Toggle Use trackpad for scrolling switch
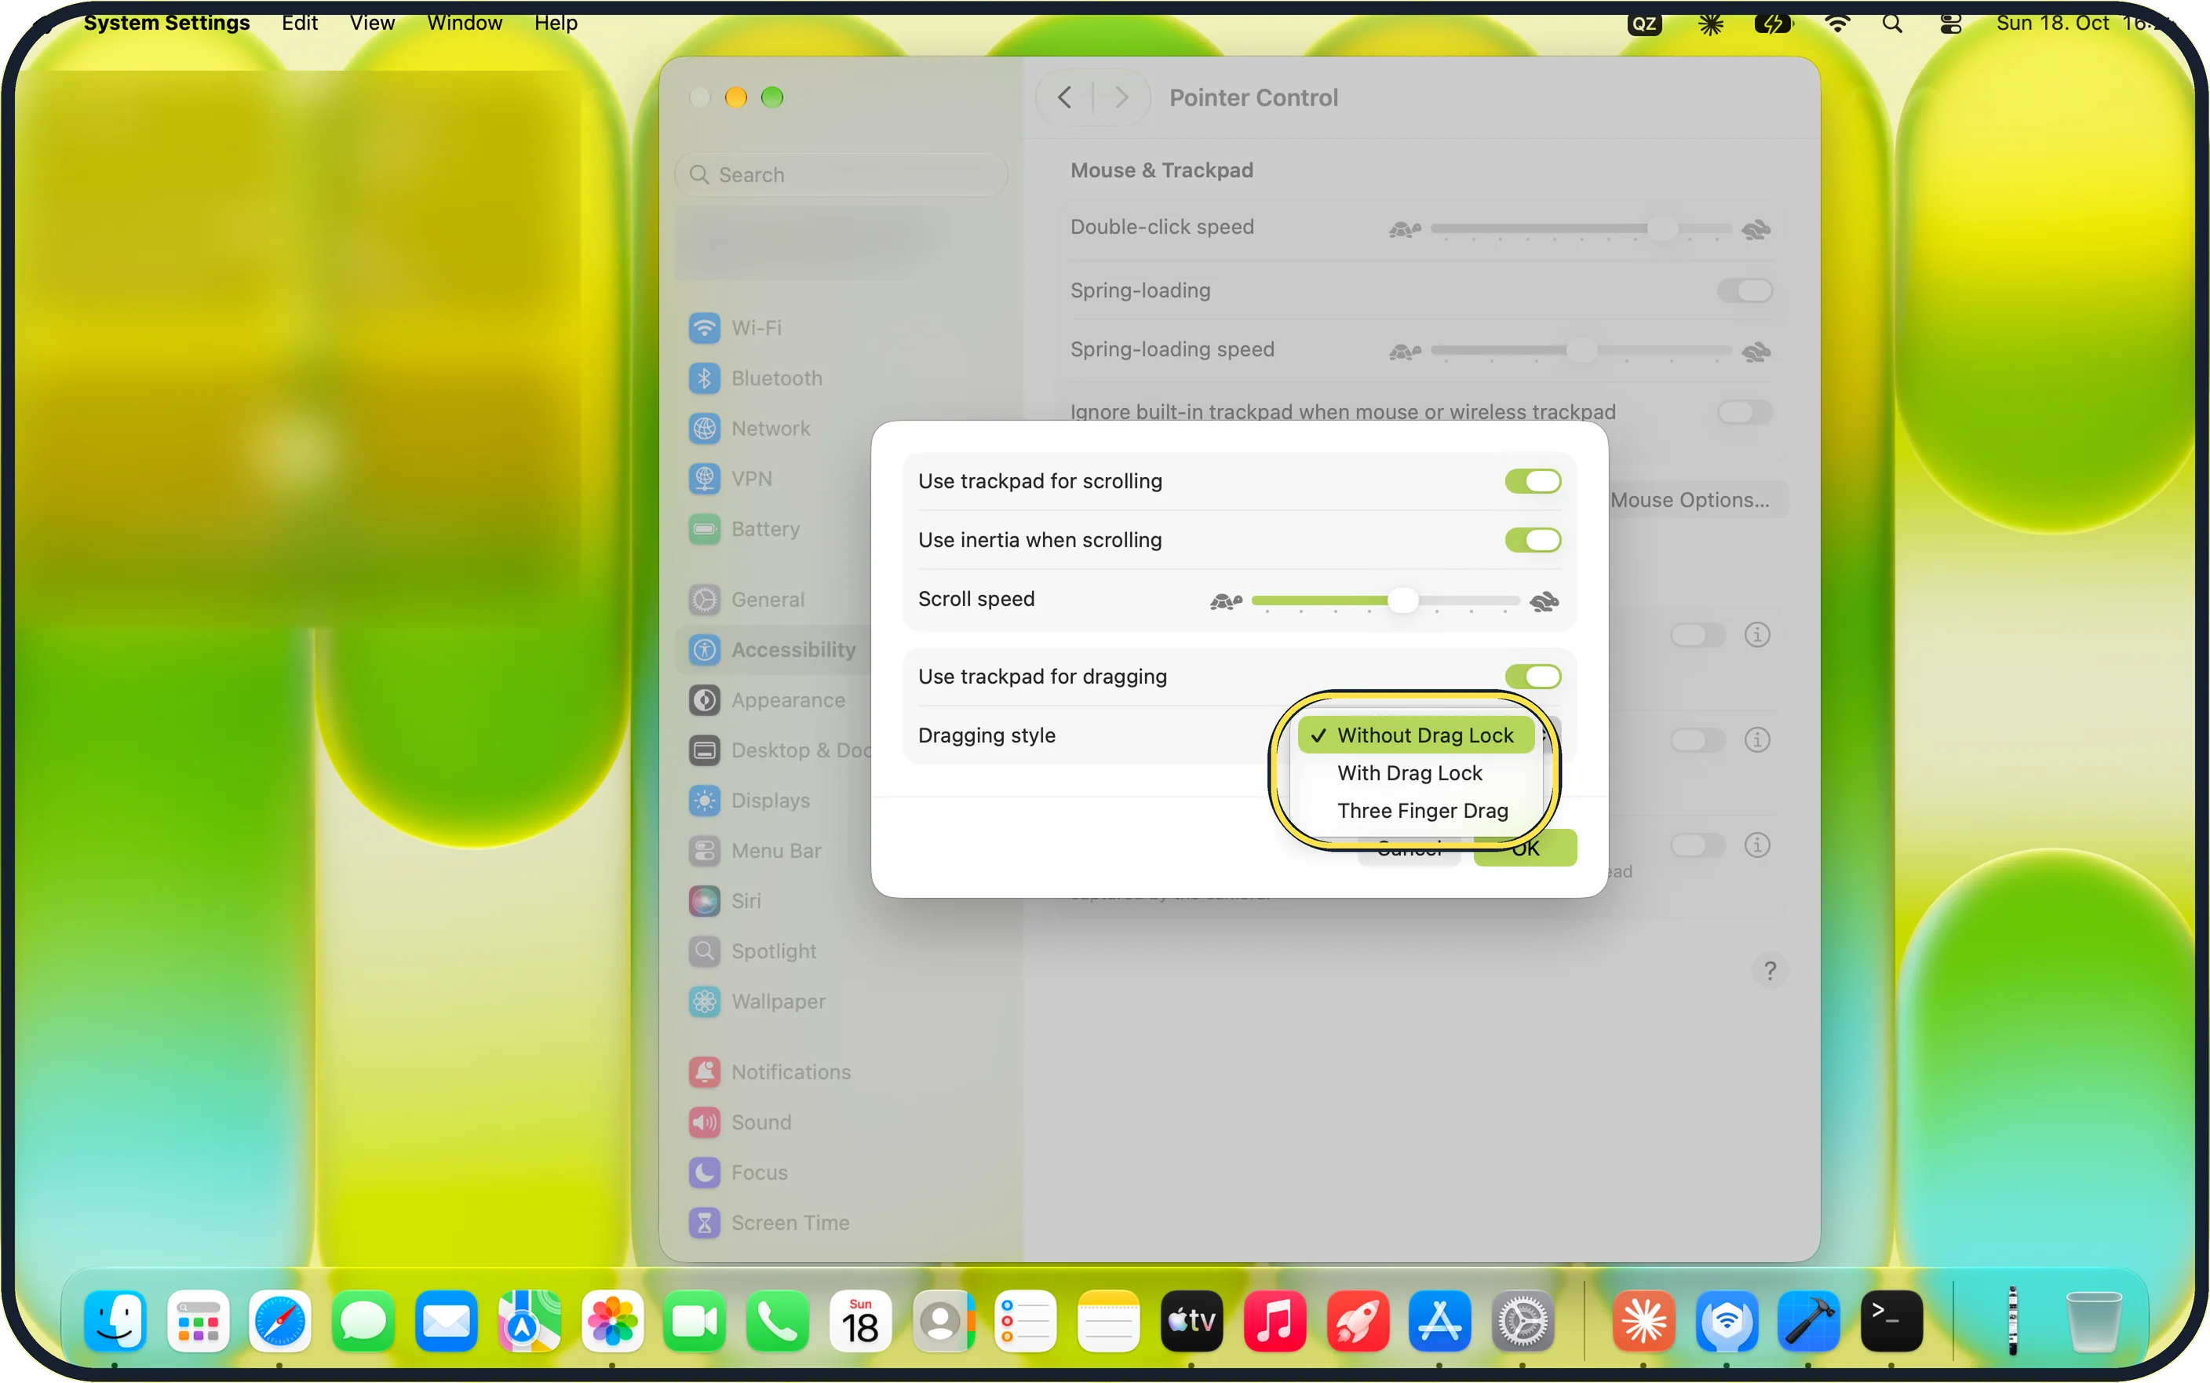 tap(1532, 481)
